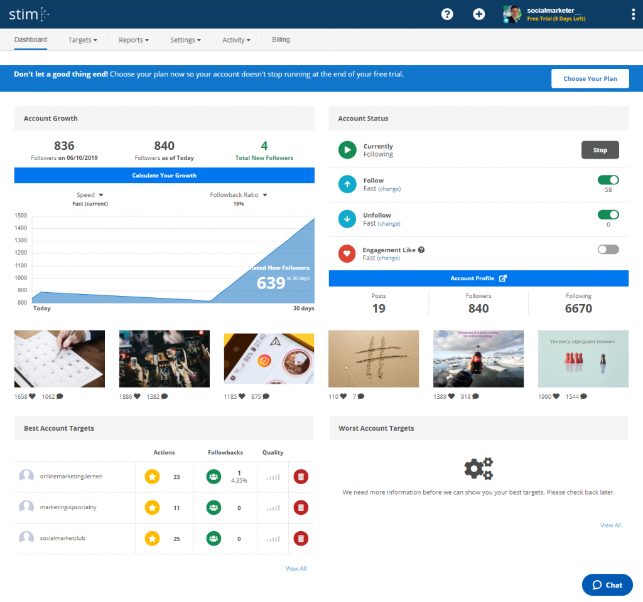Delete the socialmarketclub target via trash icon
This screenshot has height=602, width=643.
300,538
